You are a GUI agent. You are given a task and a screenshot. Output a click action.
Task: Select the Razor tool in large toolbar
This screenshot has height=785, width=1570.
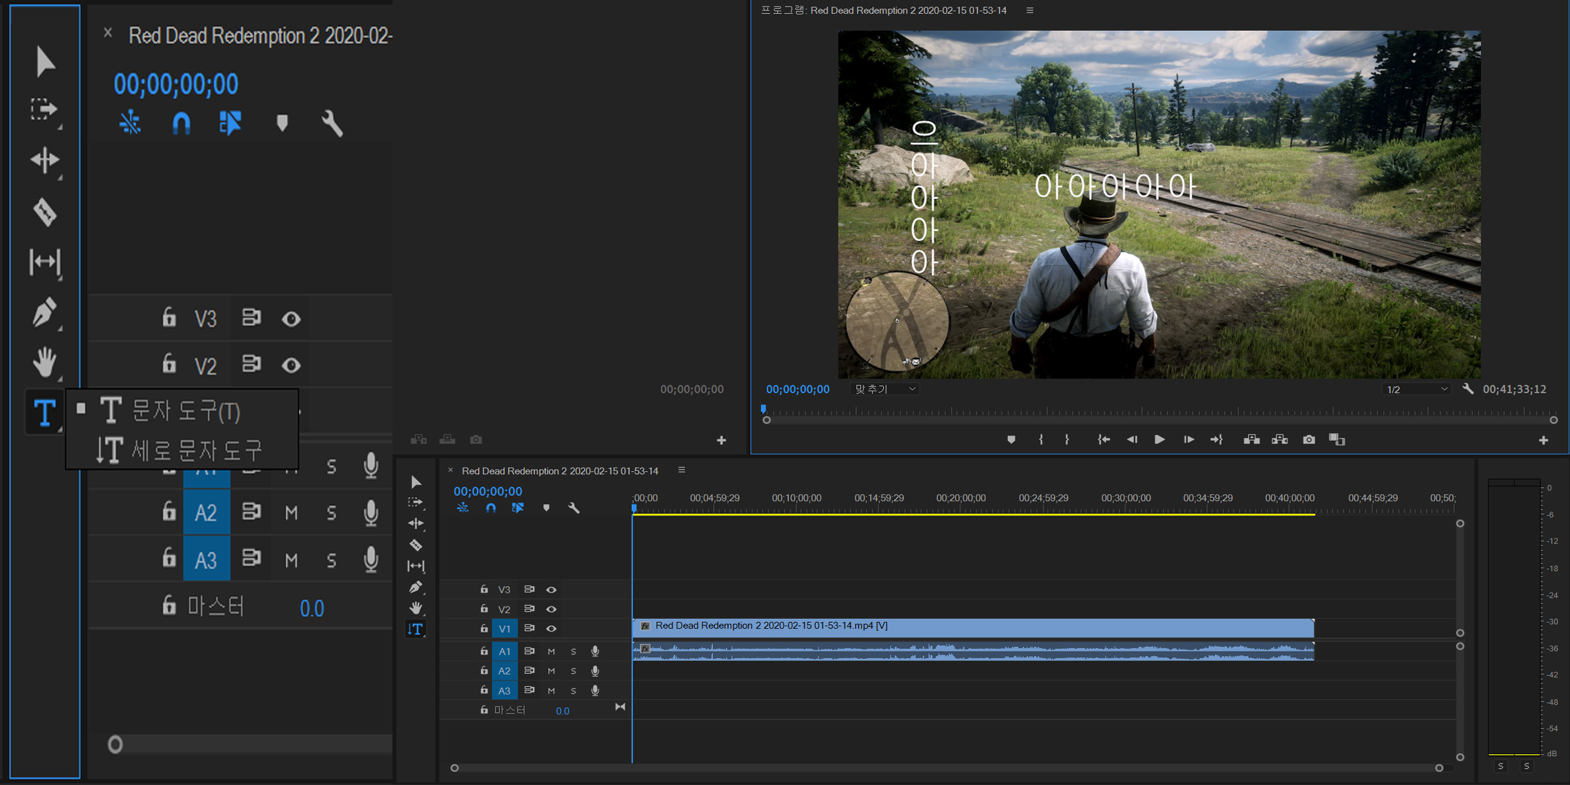click(x=44, y=212)
